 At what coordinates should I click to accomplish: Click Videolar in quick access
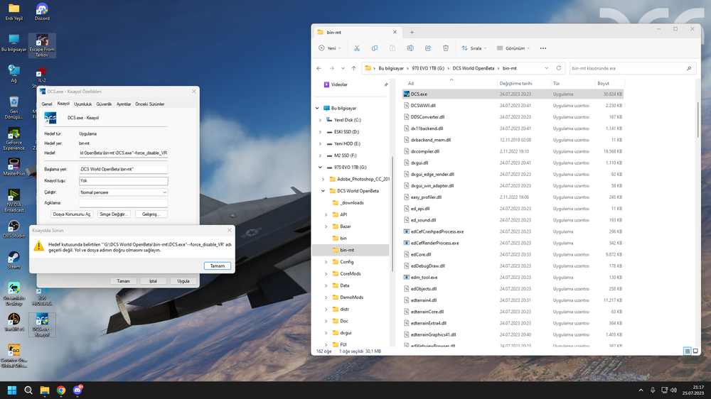click(x=339, y=84)
